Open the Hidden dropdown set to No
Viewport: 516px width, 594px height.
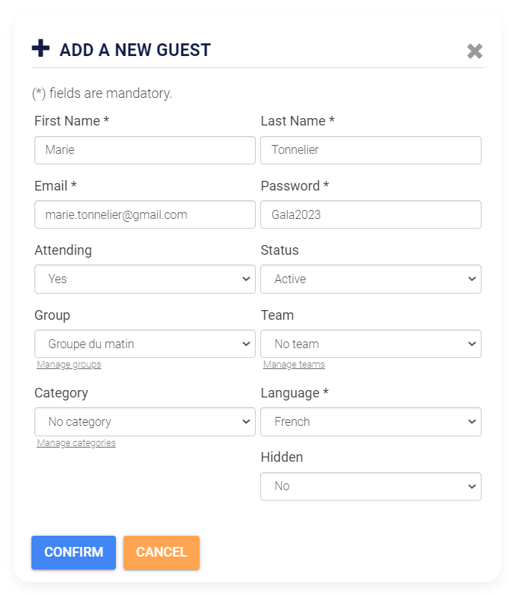coord(371,486)
